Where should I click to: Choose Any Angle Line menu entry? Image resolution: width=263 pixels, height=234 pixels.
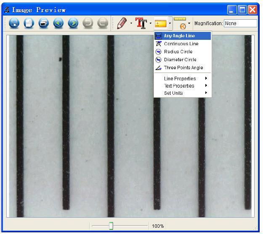[x=183, y=36]
